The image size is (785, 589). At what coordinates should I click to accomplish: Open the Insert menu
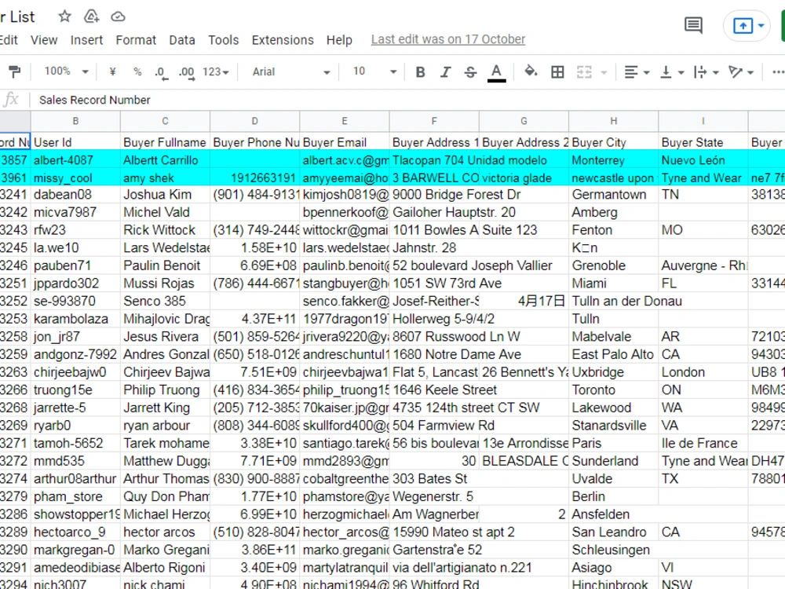click(x=86, y=40)
